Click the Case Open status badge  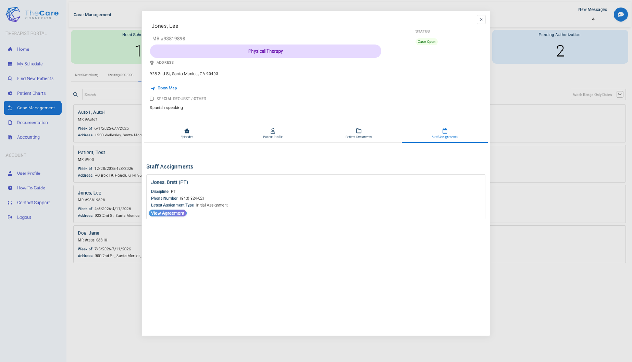426,42
